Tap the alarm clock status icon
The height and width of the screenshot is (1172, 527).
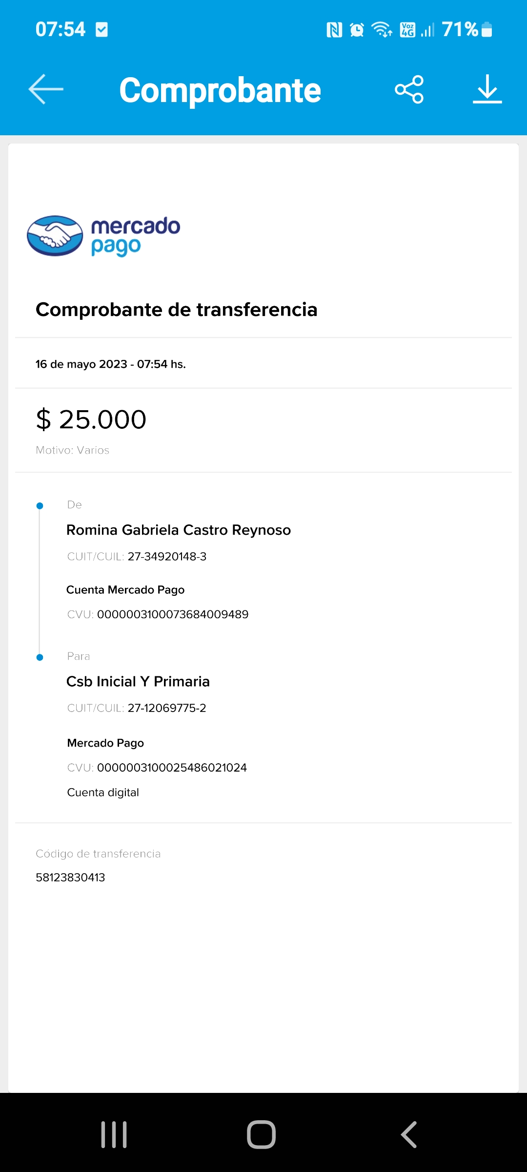click(357, 30)
